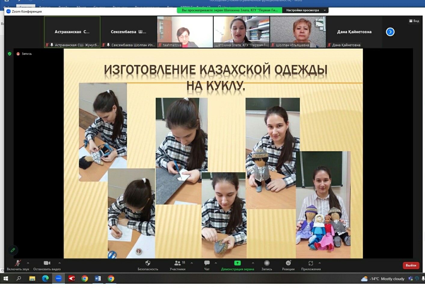Click the green annotation pencil icon
This screenshot has width=425, height=288.
point(13,250)
